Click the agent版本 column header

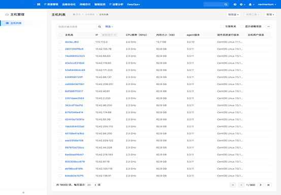(193, 35)
